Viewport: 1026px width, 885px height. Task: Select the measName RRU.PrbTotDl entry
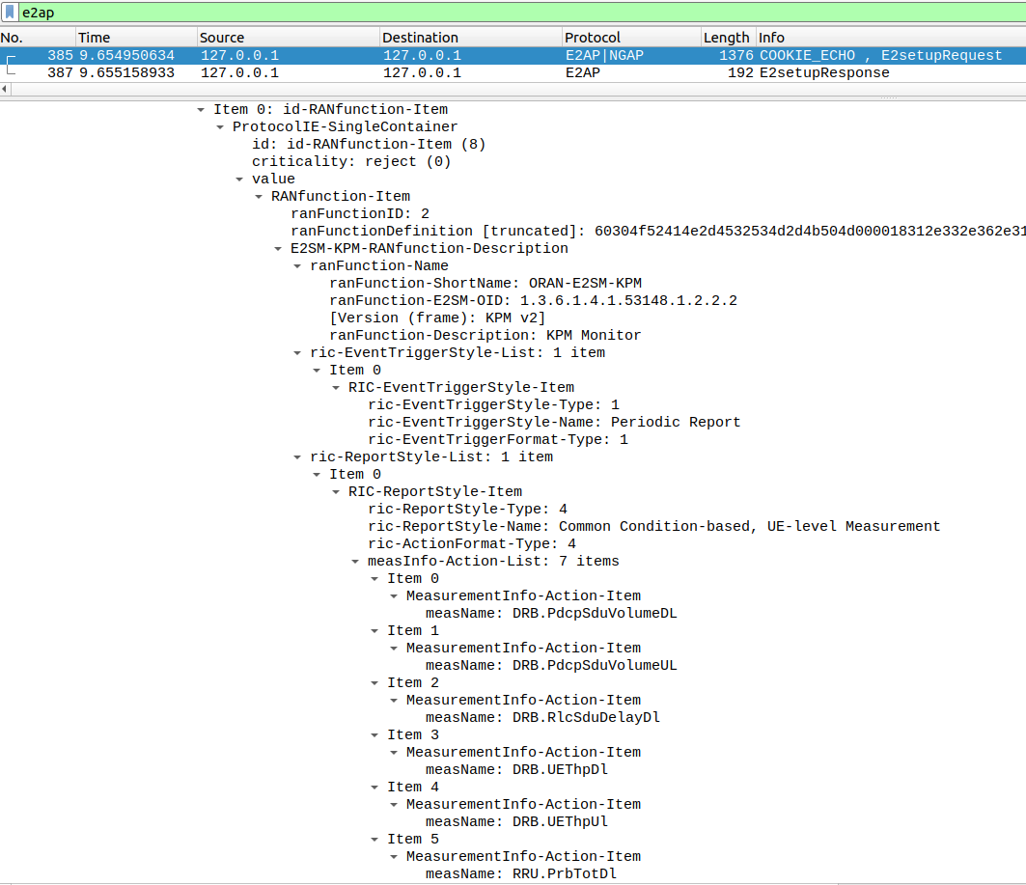[x=520, y=873]
